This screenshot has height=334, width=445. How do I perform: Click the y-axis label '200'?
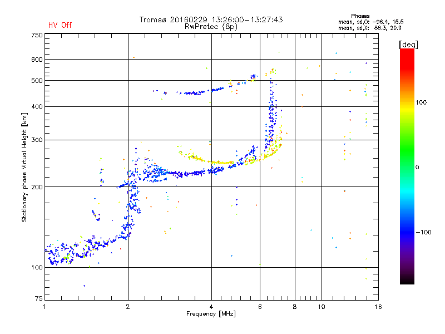pos(37,187)
